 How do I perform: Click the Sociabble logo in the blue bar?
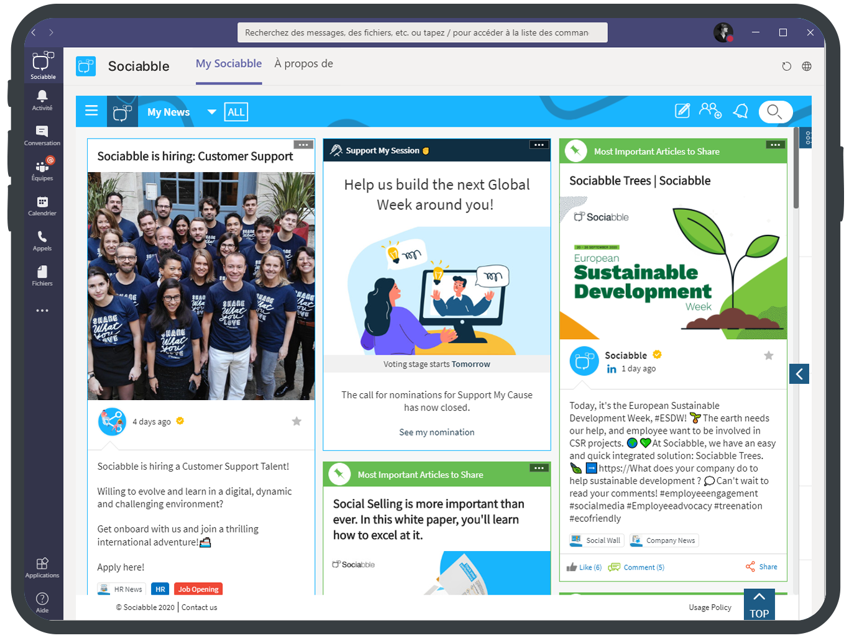122,112
